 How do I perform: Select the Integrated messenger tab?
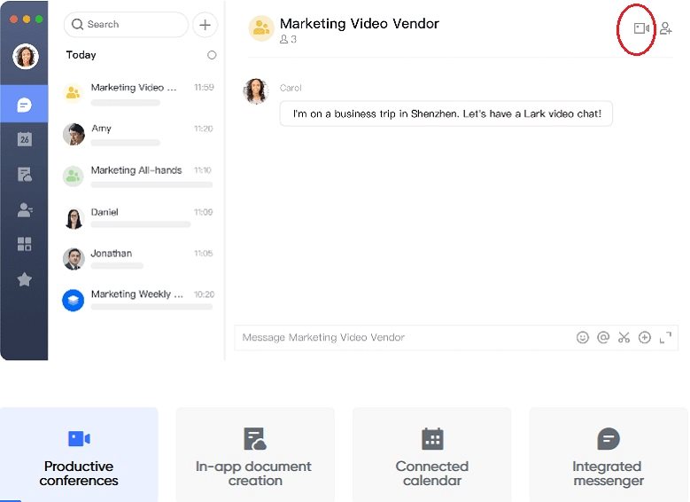pyautogui.click(x=608, y=455)
